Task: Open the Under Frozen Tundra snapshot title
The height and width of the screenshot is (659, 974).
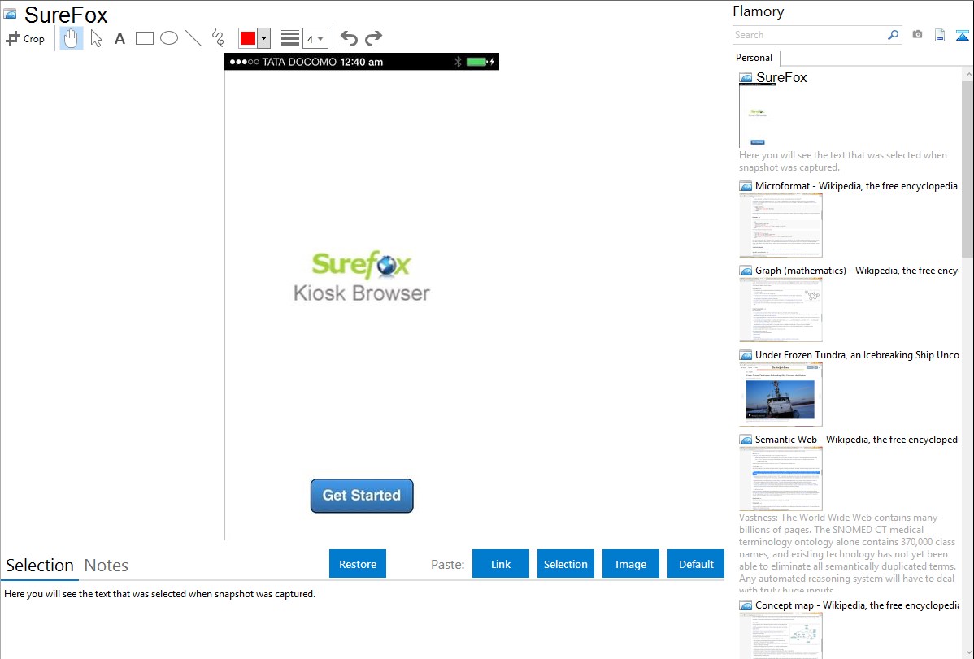Action: [857, 354]
